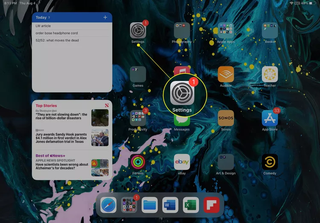Open the Books folder

(270, 31)
